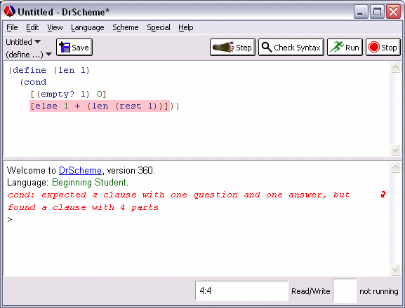Click the 4:4 cursor position field
405x308 pixels.
(241, 290)
